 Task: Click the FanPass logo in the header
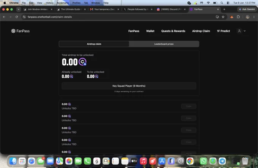point(20,31)
